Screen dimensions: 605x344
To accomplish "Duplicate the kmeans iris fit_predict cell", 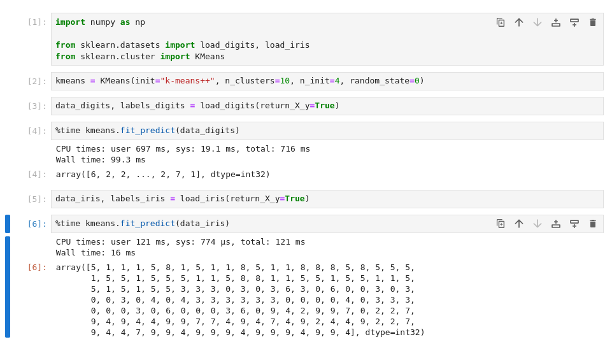I will 501,224.
